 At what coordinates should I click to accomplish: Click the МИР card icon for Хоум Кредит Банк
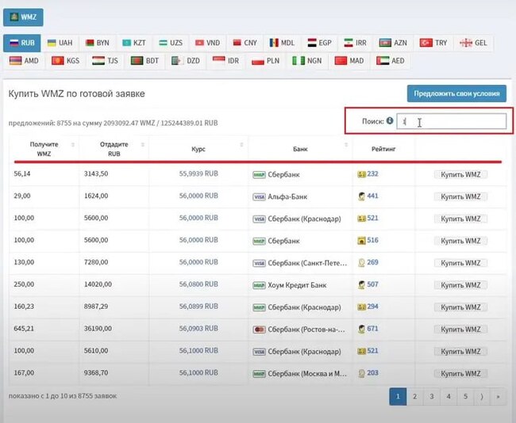[259, 284]
